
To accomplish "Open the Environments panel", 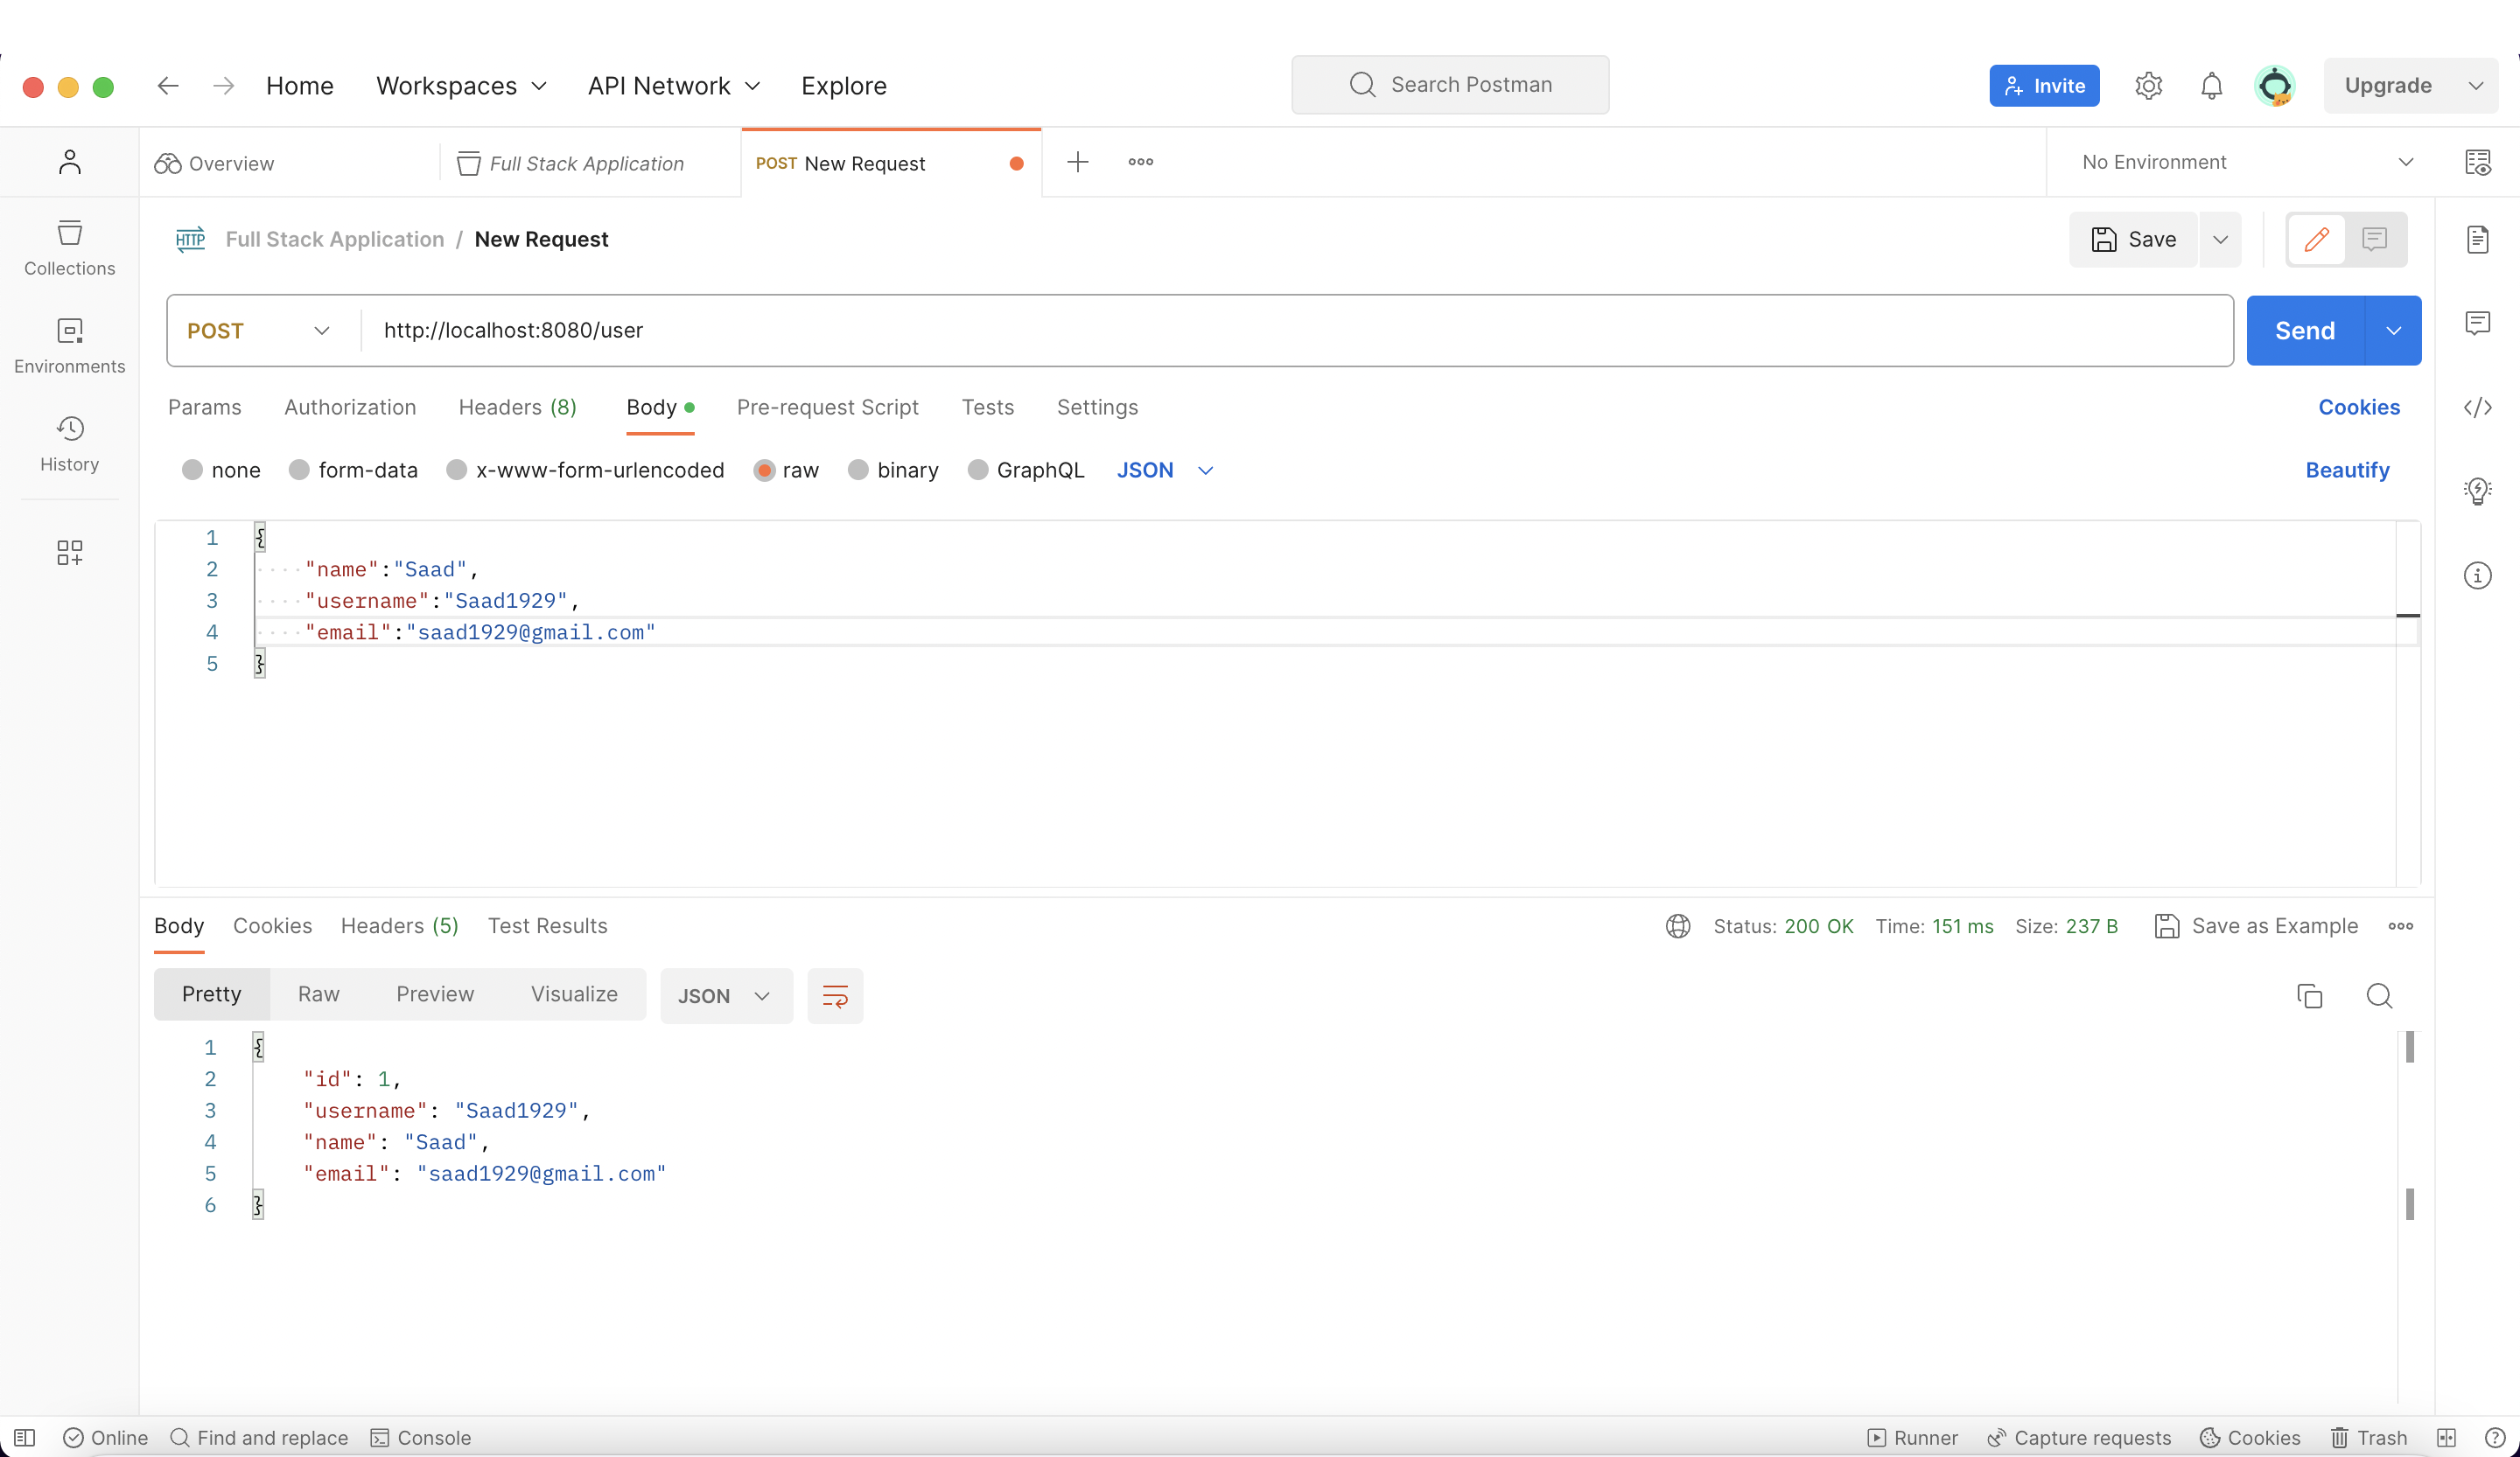I will click(69, 345).
